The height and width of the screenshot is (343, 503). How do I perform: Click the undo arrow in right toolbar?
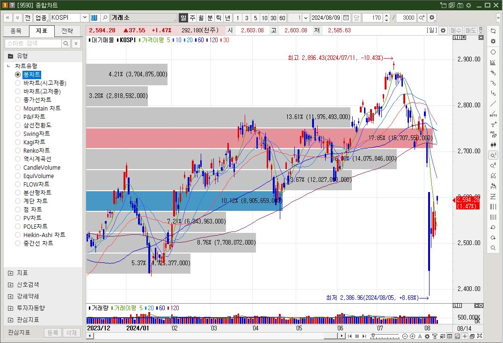493,227
